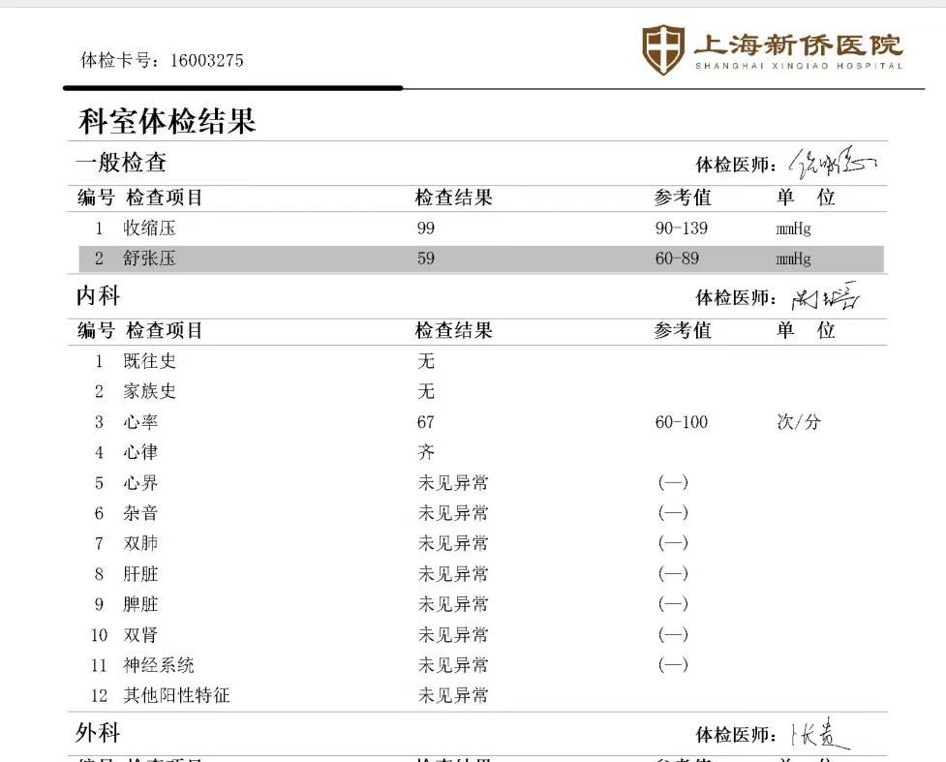The height and width of the screenshot is (762, 946).
Task: Click the doctor signature for 内科
Action: (x=825, y=296)
